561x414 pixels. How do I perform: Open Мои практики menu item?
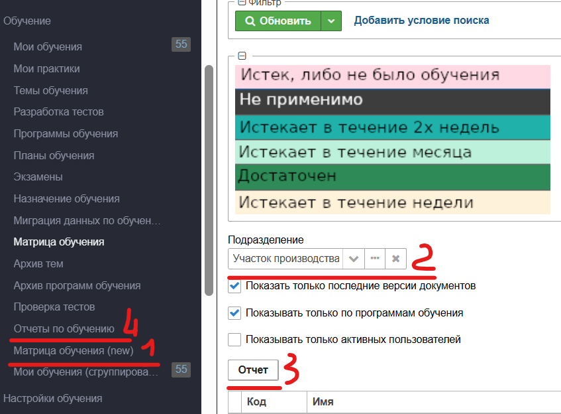point(46,68)
